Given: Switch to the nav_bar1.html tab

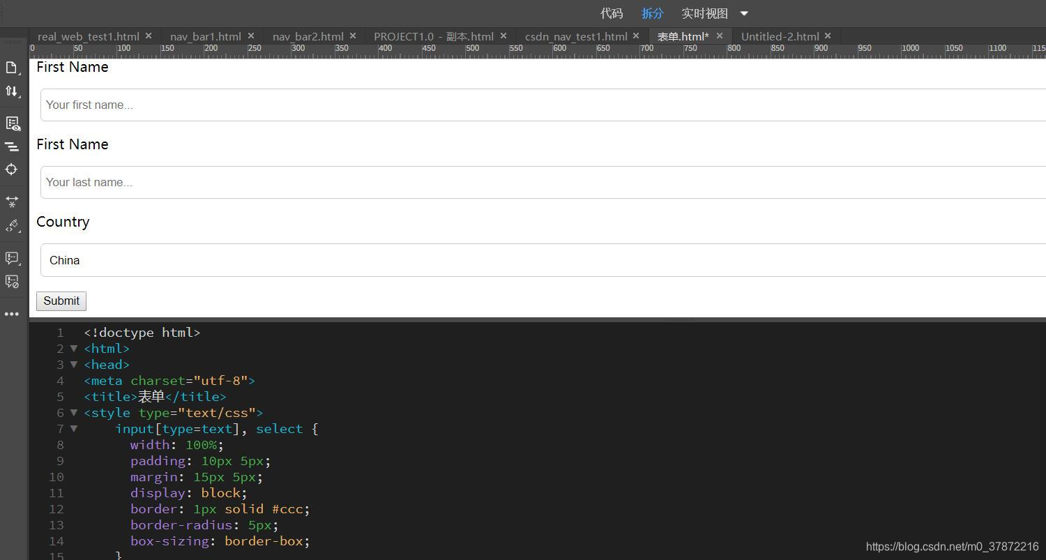Looking at the screenshot, I should (x=206, y=36).
